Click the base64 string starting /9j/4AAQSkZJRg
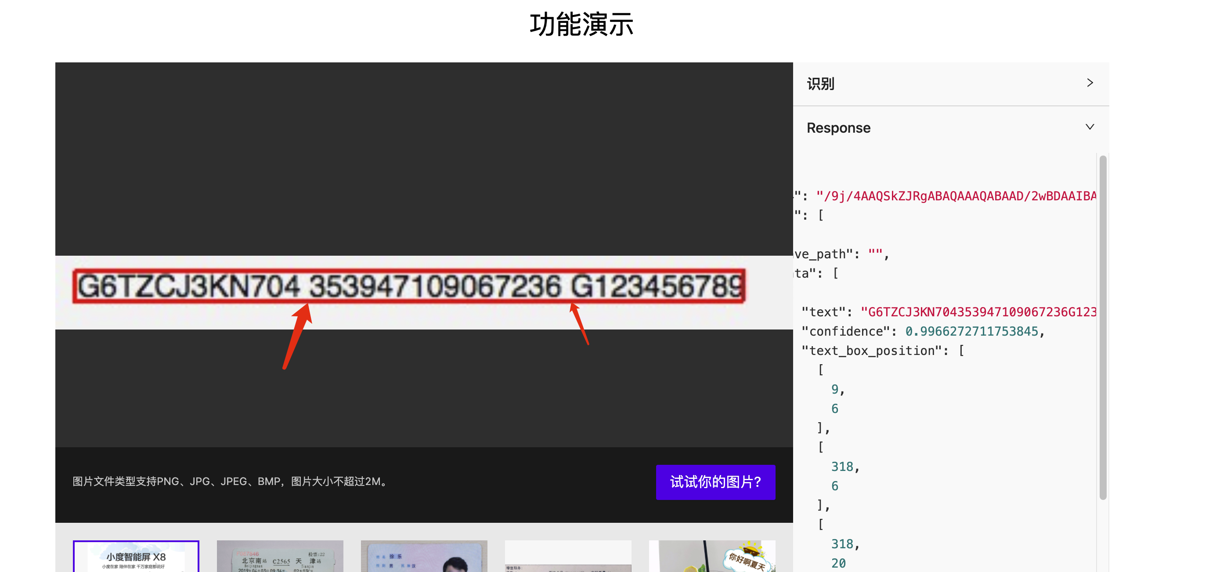This screenshot has width=1227, height=572. click(956, 196)
